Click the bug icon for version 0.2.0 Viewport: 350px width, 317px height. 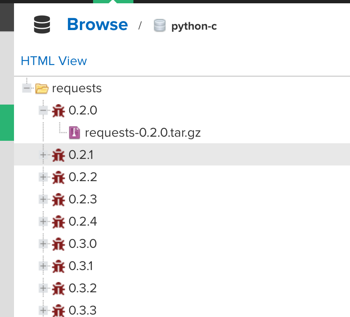tap(58, 110)
